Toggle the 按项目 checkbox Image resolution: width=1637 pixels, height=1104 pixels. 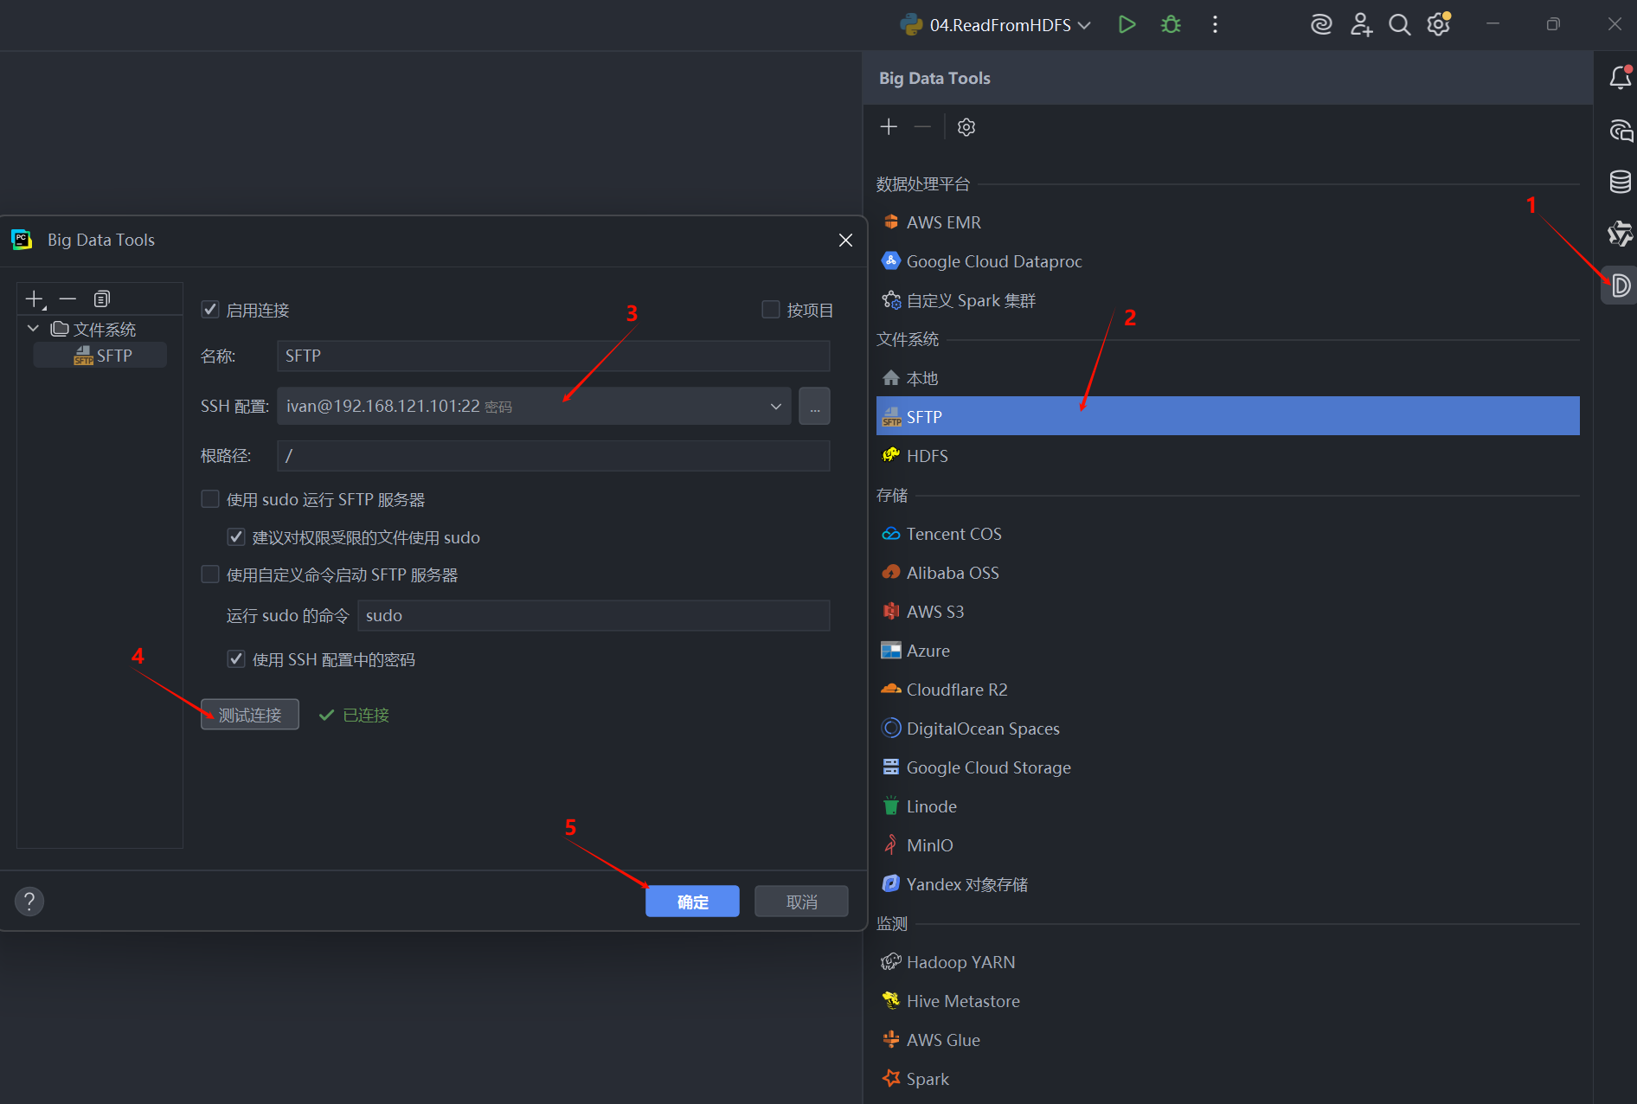770,310
